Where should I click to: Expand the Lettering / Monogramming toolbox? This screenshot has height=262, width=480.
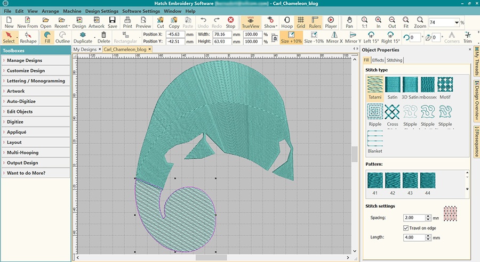click(35, 81)
